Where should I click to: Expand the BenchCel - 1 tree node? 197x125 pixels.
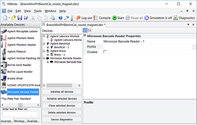click(x=48, y=47)
